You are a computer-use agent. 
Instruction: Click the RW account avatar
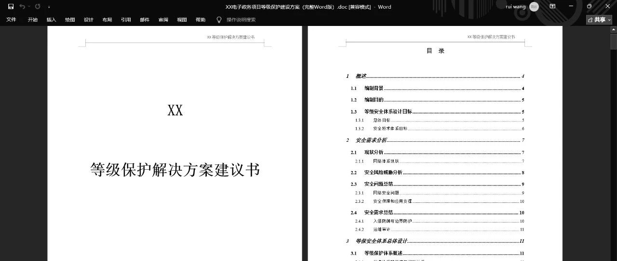[534, 7]
